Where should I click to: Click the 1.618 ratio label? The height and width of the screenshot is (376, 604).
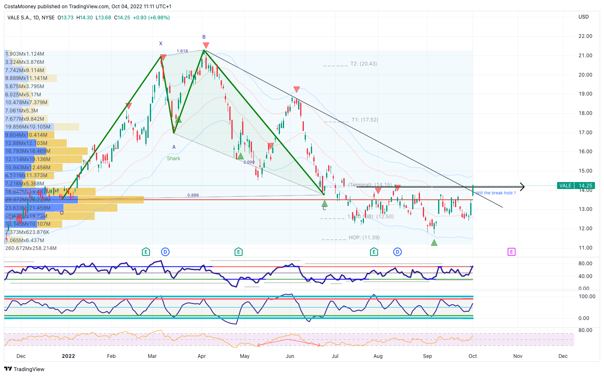(182, 51)
